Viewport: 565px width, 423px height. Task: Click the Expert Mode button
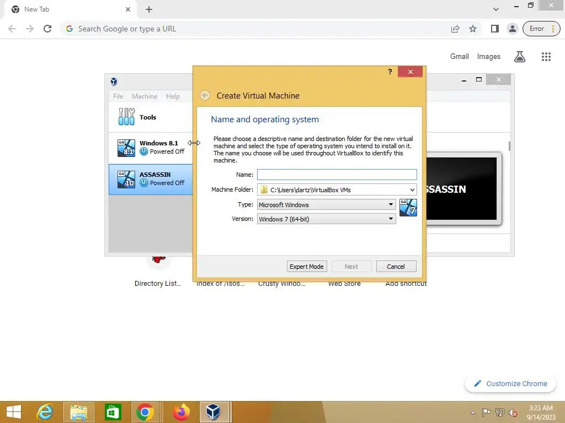tap(307, 267)
